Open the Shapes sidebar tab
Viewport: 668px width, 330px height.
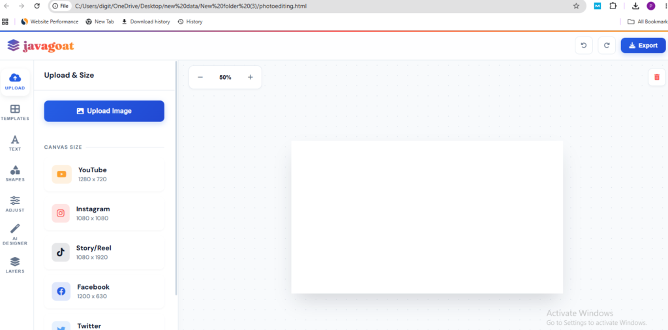(15, 173)
